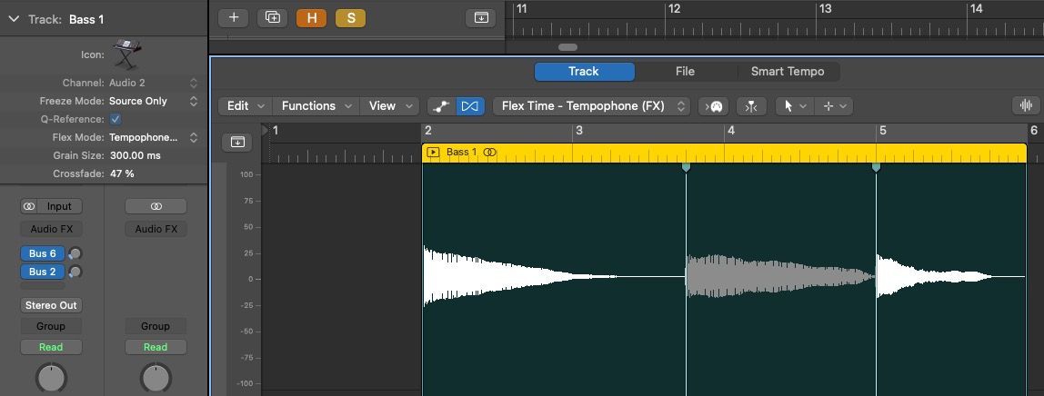This screenshot has height=396, width=1044.
Task: Open the Functions menu in the editor
Action: [316, 105]
